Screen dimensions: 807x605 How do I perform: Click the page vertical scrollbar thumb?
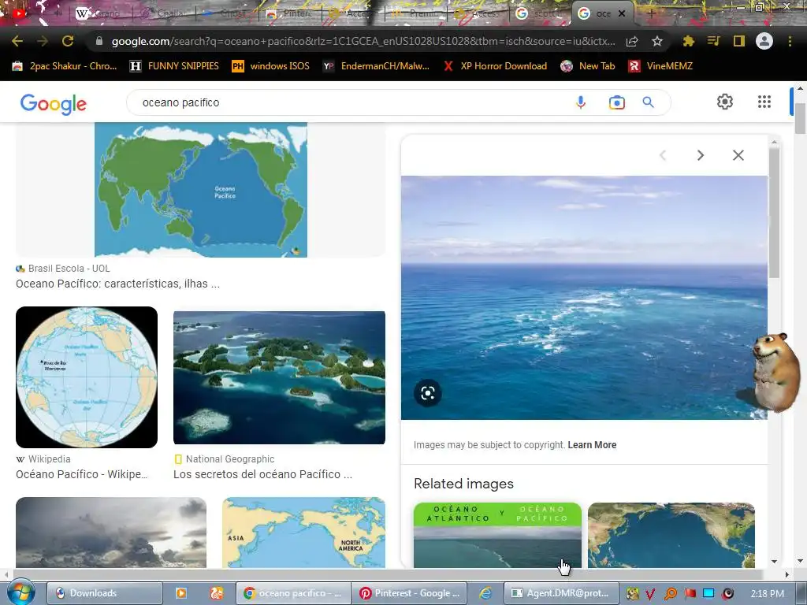801,118
